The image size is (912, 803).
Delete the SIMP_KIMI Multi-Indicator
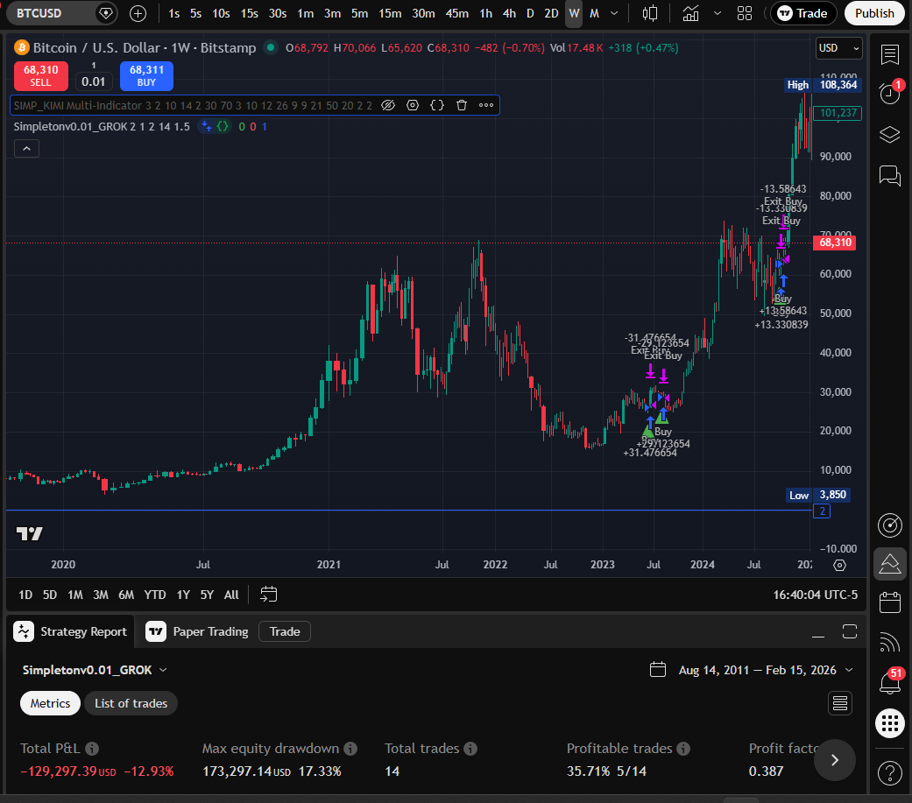[461, 105]
